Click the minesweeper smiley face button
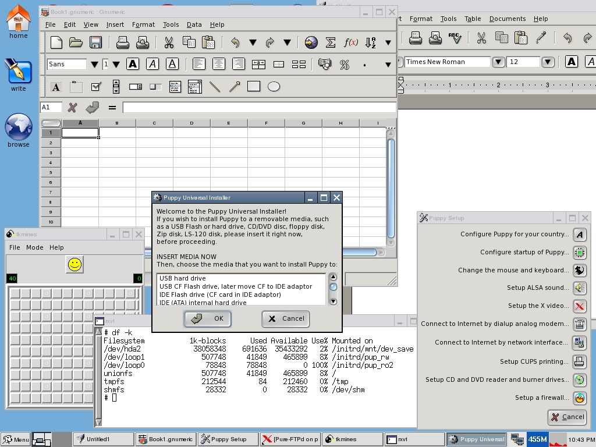 click(x=74, y=264)
